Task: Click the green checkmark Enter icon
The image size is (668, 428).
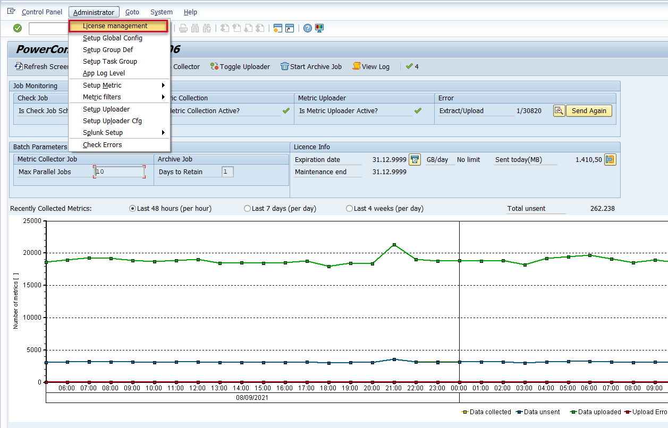Action: tap(18, 28)
